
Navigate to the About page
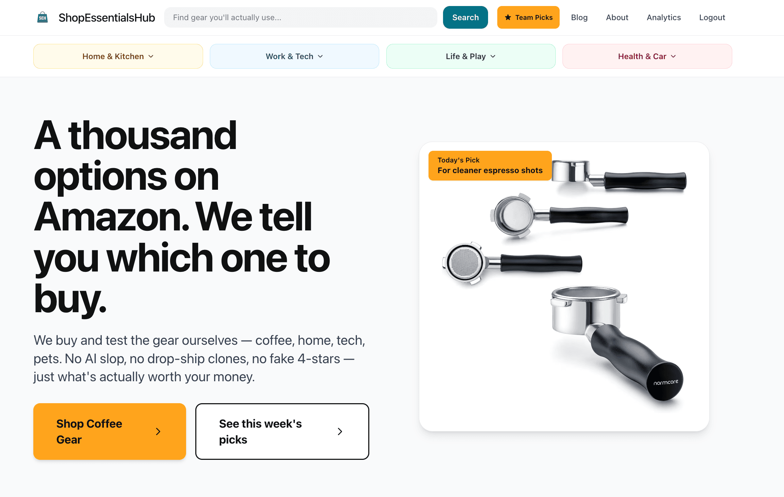(x=617, y=17)
